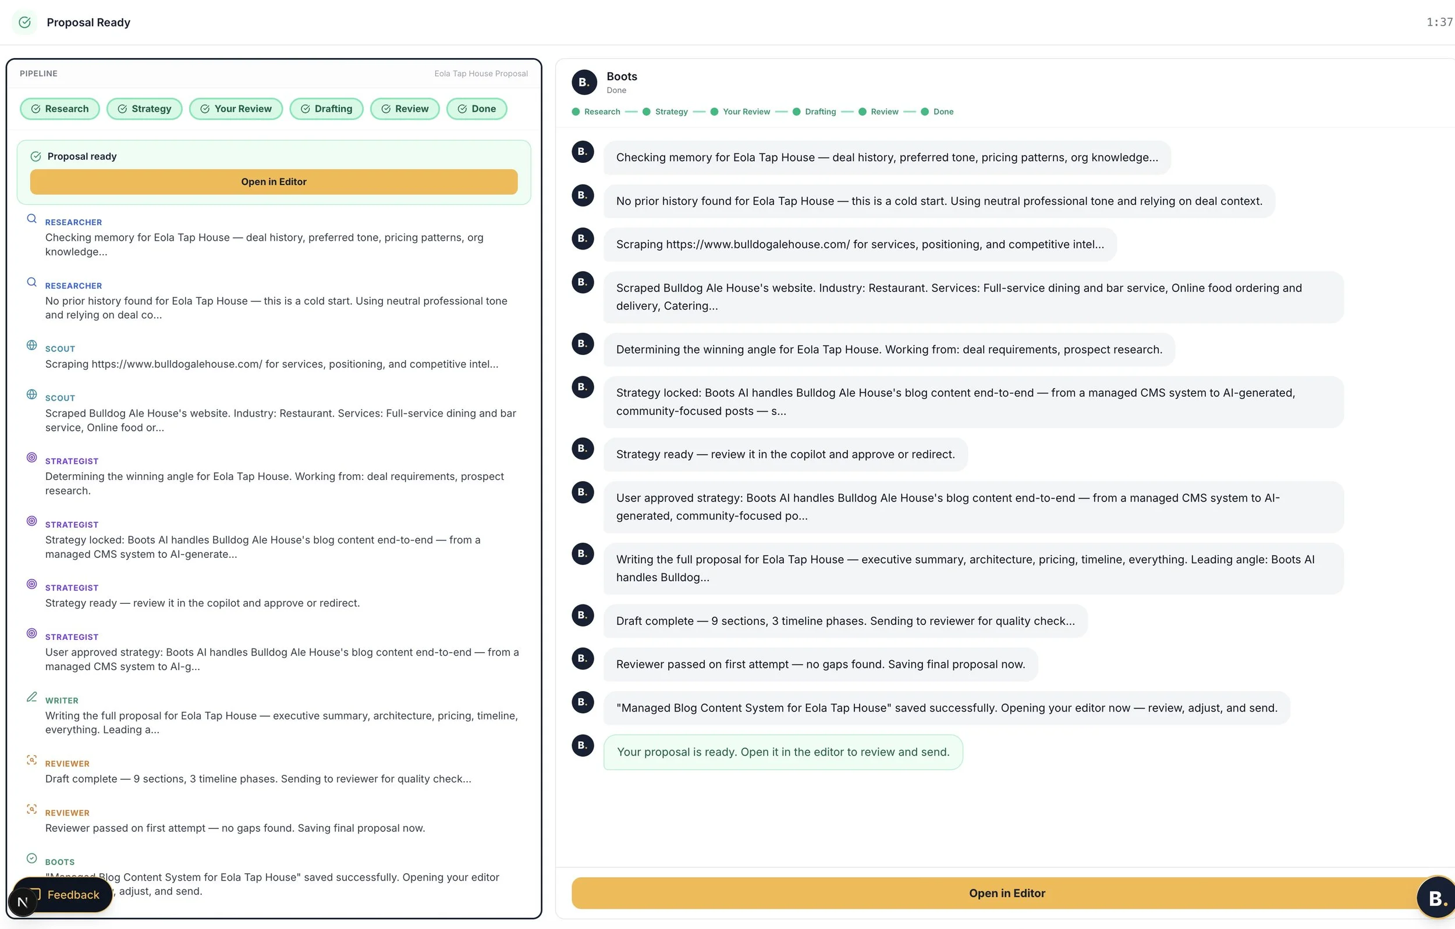Click the check icon beside 'Proposal ready'
This screenshot has width=1455, height=929.
(36, 156)
